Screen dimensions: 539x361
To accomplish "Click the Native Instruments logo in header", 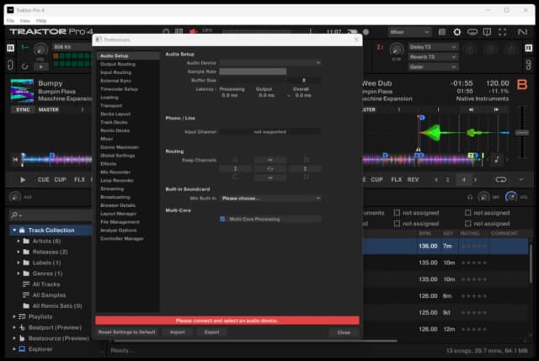I will [522, 32].
